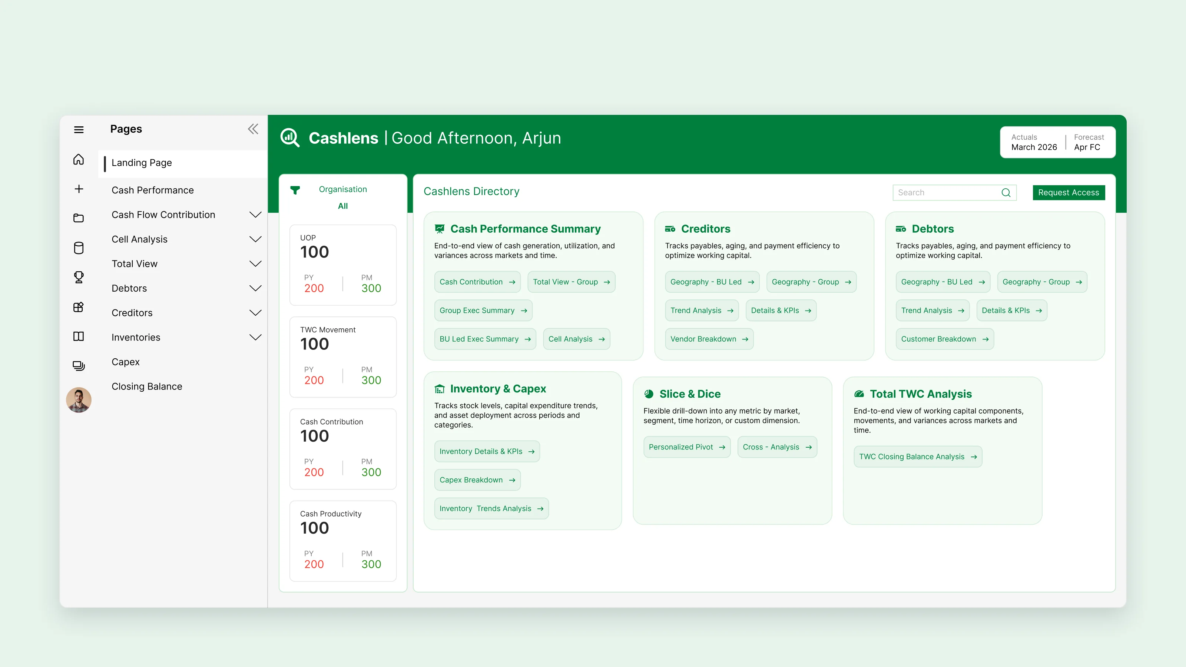The height and width of the screenshot is (667, 1186).
Task: Expand the Debtors menu chevron
Action: (255, 288)
